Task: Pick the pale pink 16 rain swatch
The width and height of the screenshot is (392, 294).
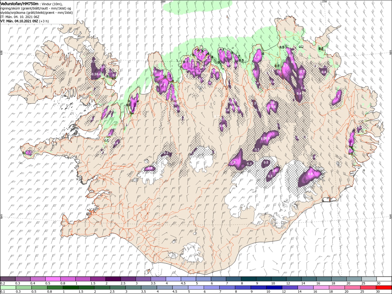Action: pos(322,288)
